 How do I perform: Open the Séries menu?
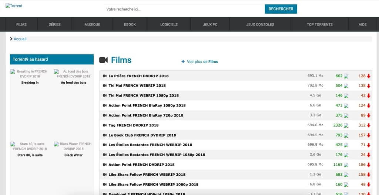pyautogui.click(x=54, y=24)
